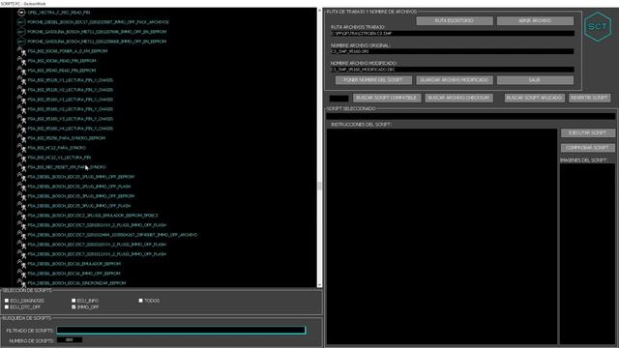This screenshot has height=348, width=619.
Task: Select script PSA_BSI_95160_V4_LECTURA_PIN_Y_CHASIS
Action: click(x=71, y=129)
